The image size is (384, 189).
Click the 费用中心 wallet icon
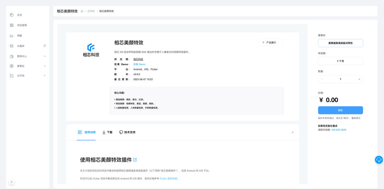pyautogui.click(x=11, y=56)
